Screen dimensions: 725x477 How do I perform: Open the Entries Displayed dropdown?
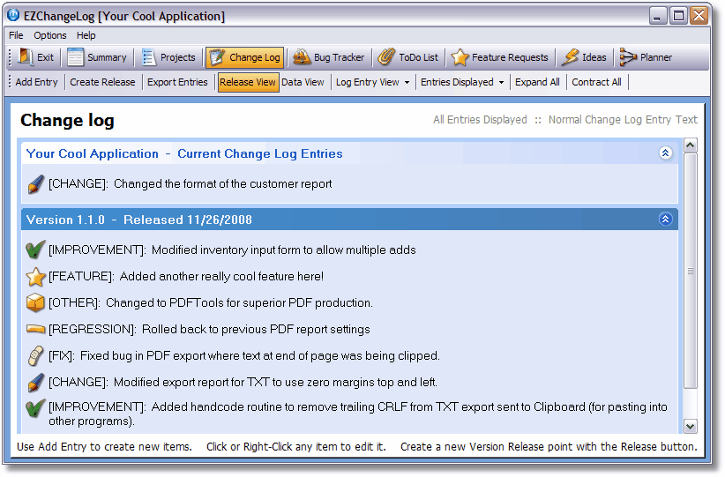click(462, 82)
